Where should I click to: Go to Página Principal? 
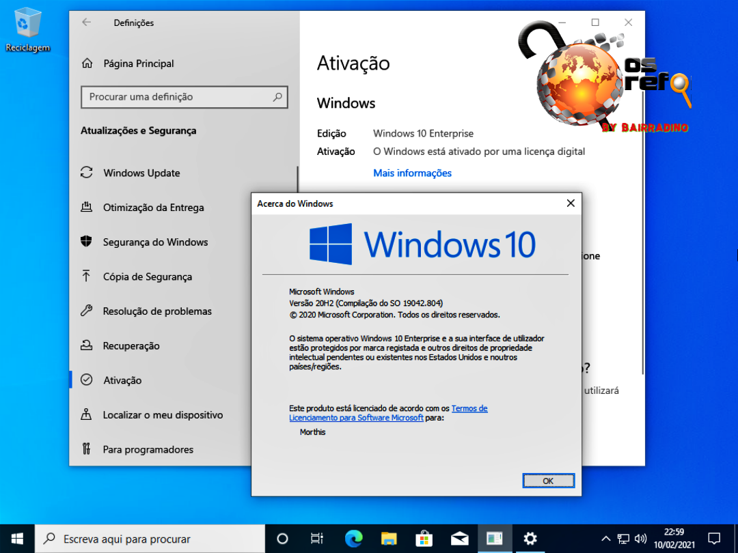click(x=138, y=63)
